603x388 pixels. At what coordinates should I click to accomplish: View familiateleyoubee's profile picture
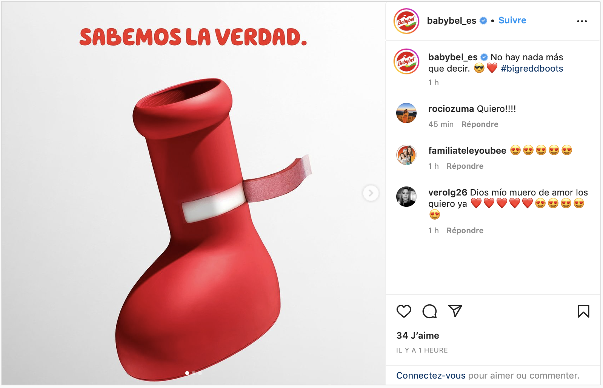(406, 155)
